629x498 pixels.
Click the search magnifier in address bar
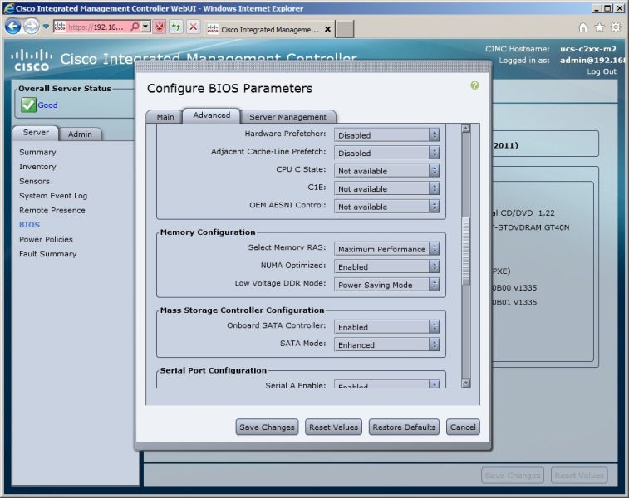[135, 27]
